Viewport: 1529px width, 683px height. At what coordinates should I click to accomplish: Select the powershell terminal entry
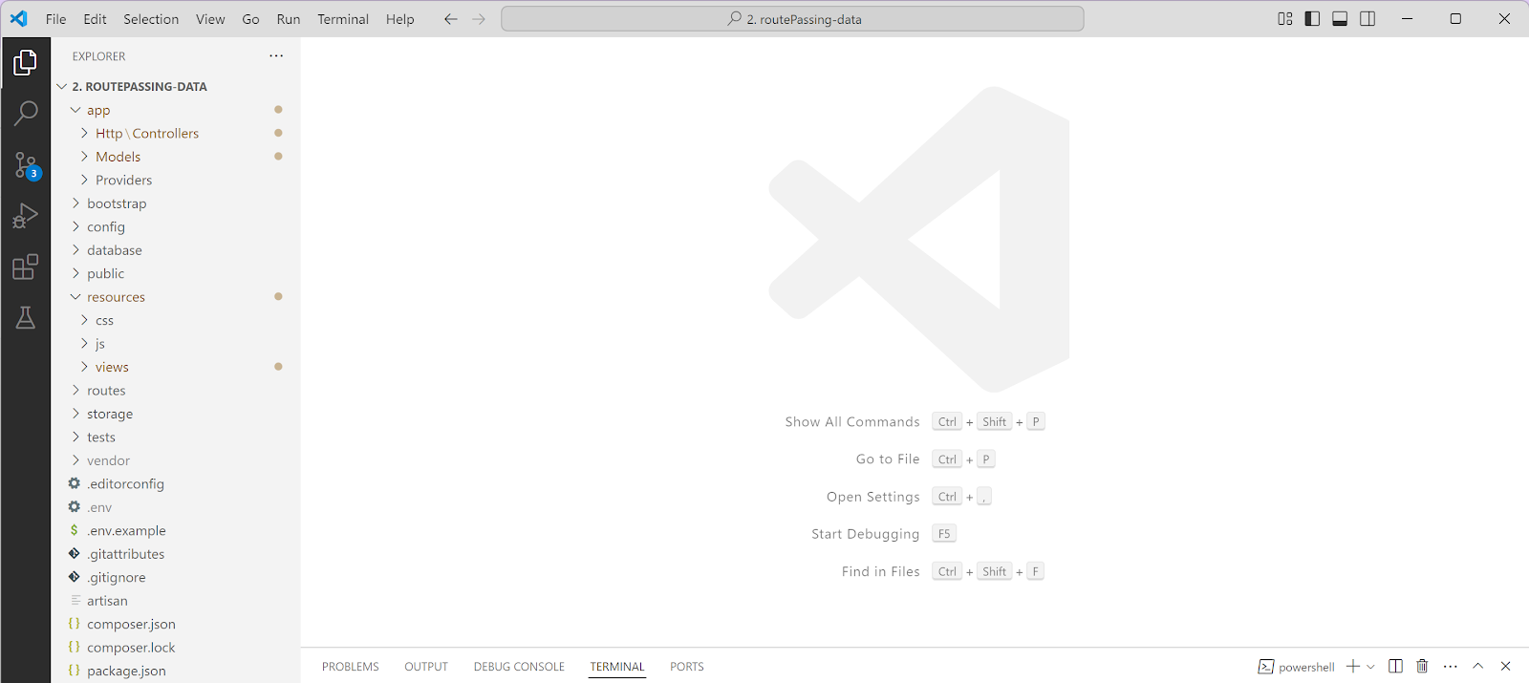[1297, 667]
